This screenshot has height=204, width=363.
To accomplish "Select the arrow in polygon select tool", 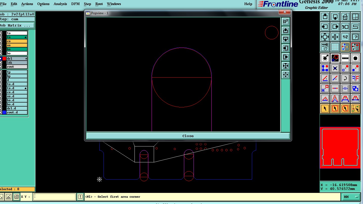I will tap(345, 109).
